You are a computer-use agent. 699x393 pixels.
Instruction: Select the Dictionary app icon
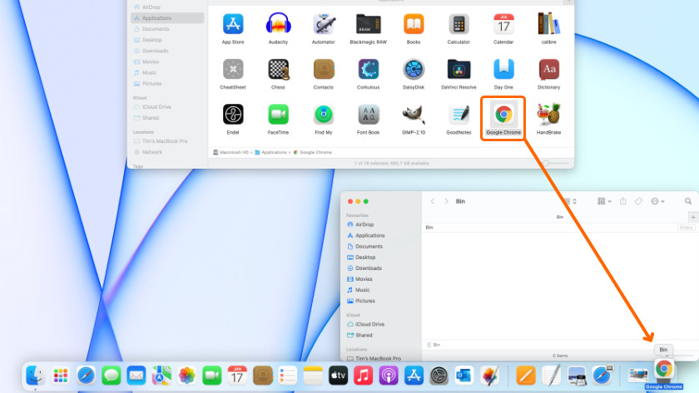point(548,70)
